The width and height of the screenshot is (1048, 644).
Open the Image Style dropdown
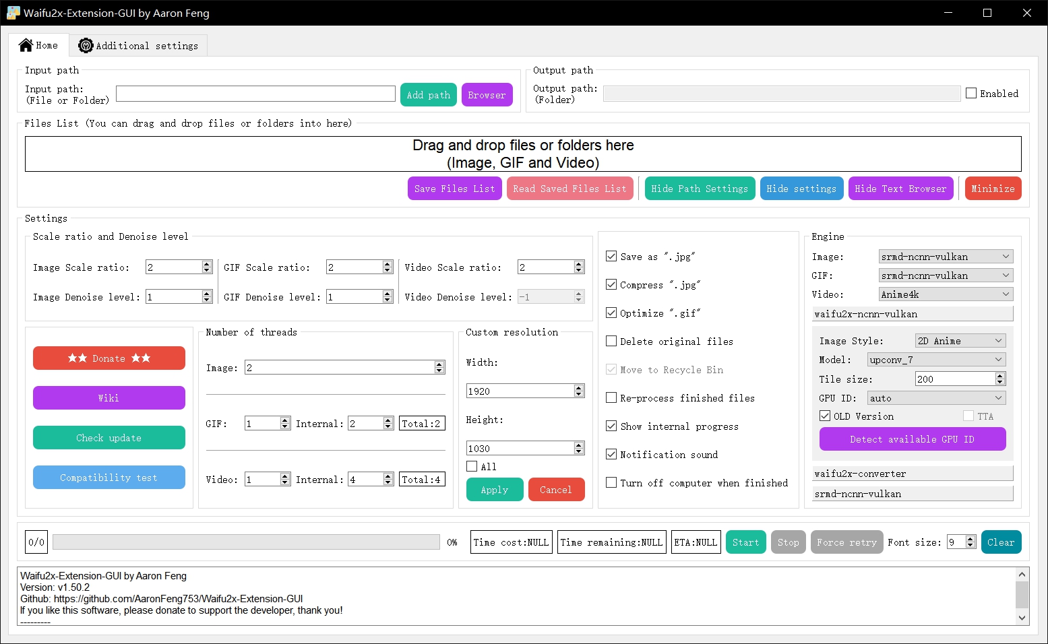pos(960,341)
